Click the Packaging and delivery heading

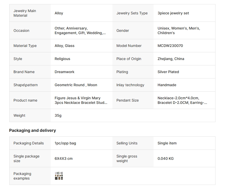coord(32,130)
